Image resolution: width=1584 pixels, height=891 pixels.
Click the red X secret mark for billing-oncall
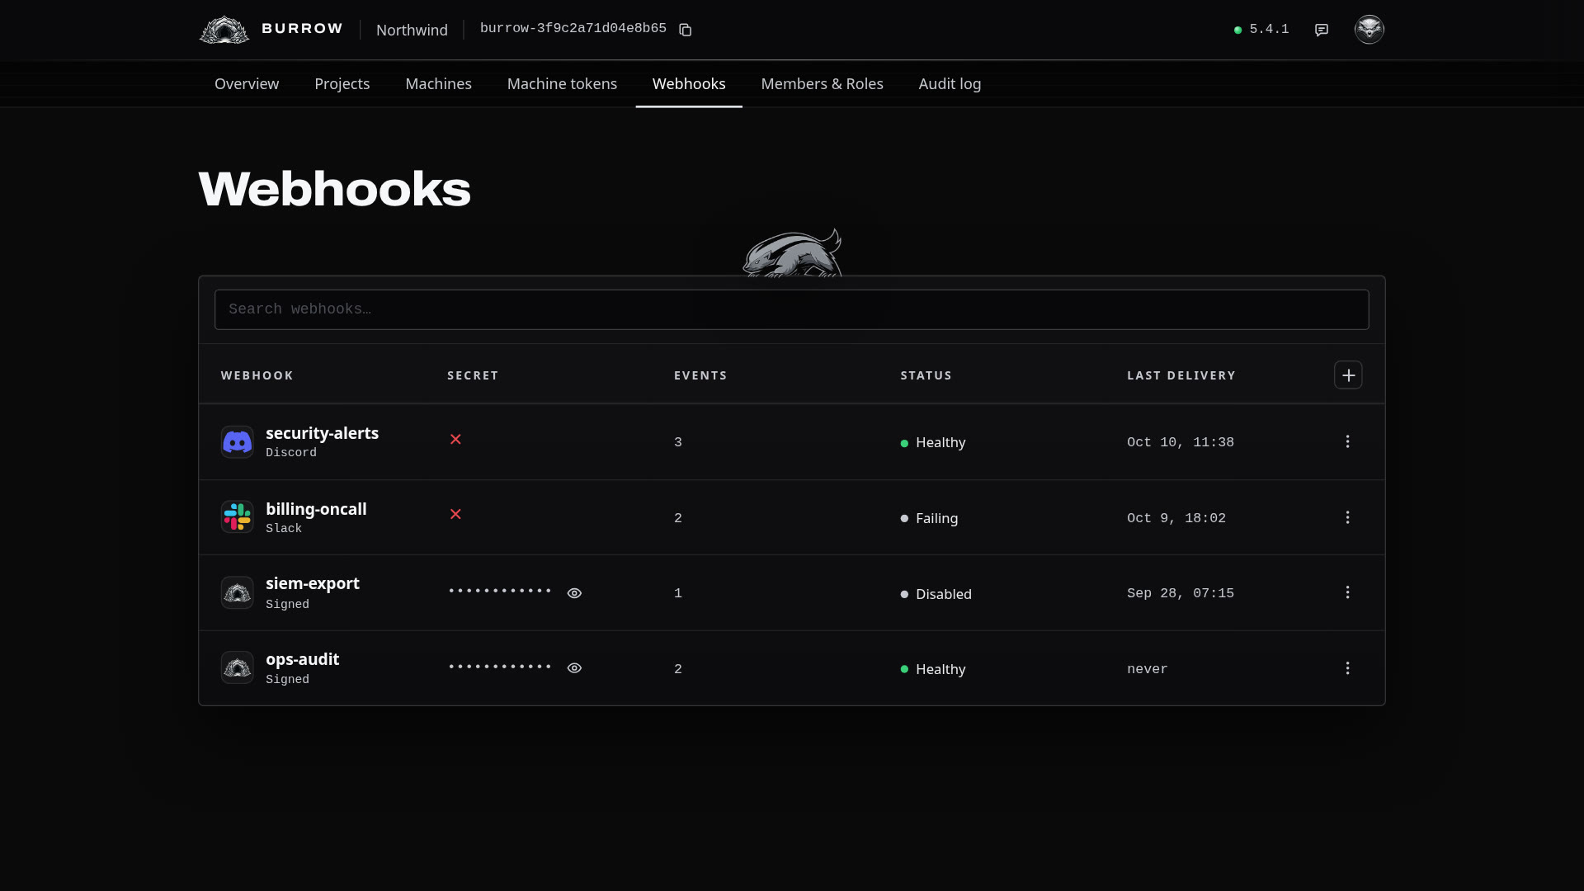click(x=455, y=515)
